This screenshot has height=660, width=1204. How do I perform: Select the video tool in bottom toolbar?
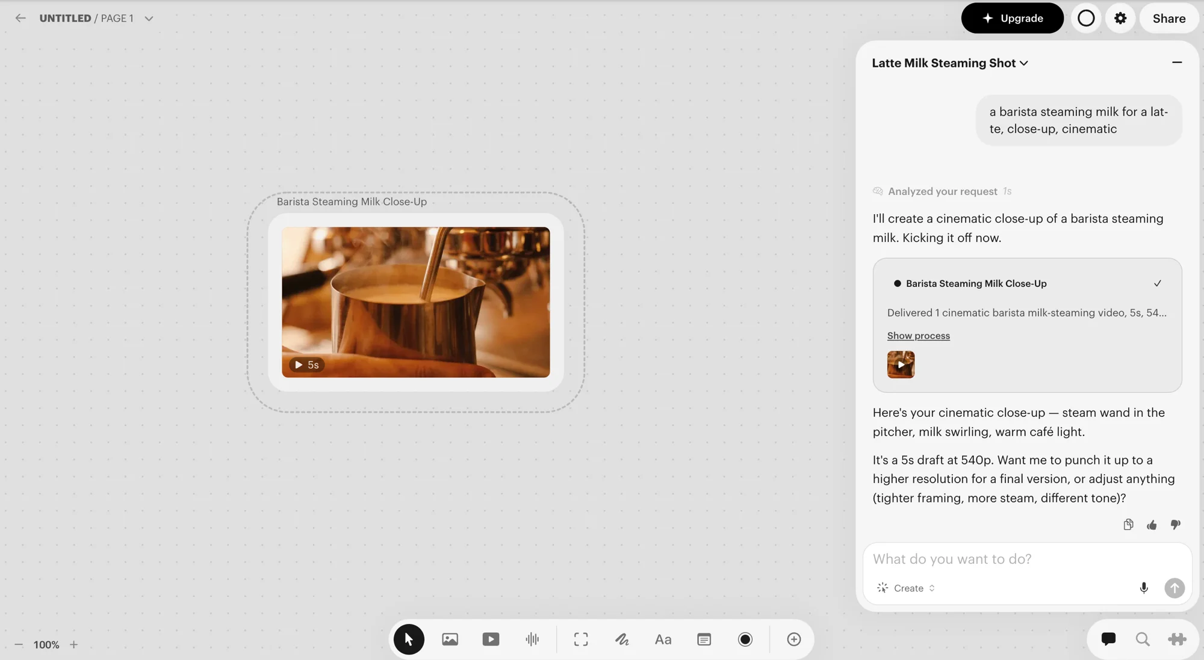[491, 639]
